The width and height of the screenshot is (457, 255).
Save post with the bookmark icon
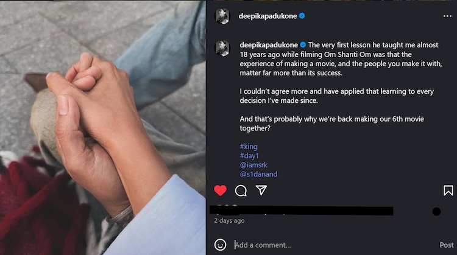[x=448, y=190]
